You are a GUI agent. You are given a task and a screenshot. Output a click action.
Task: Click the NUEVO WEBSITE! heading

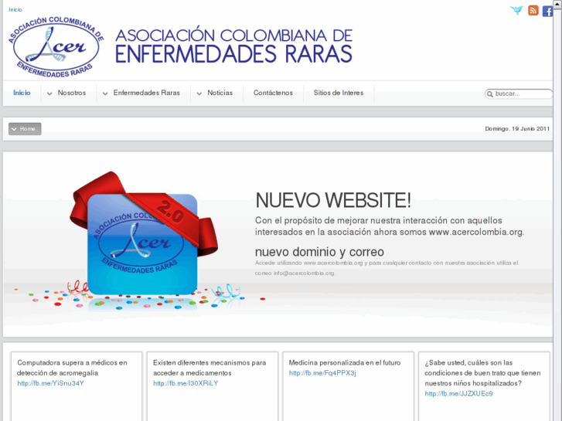333,200
